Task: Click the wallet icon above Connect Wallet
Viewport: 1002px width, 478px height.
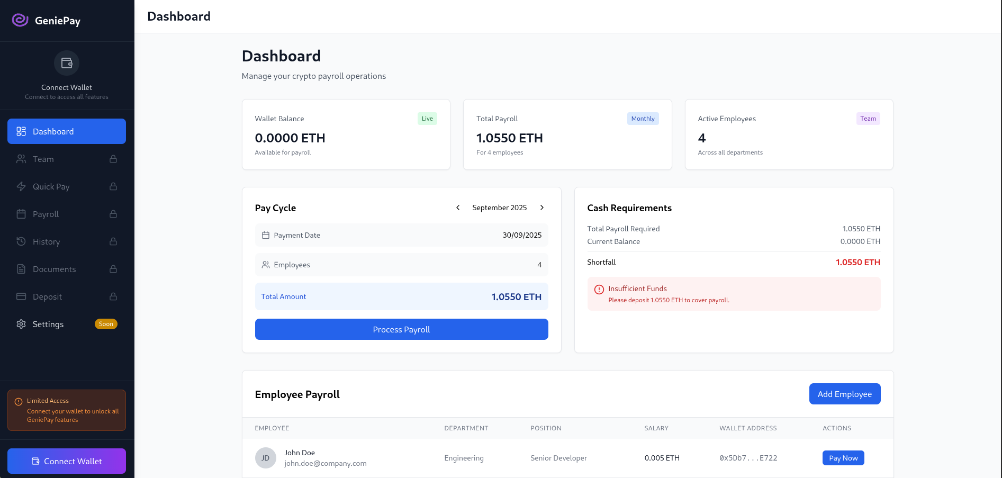Action: point(67,63)
